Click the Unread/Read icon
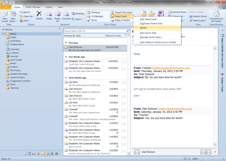This screenshot has height=161, width=226. coord(170,12)
